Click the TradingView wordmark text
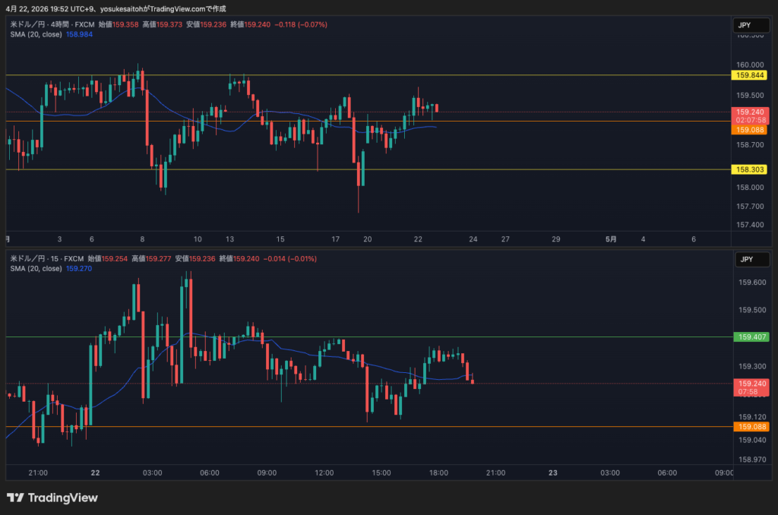778x515 pixels. pyautogui.click(x=62, y=498)
